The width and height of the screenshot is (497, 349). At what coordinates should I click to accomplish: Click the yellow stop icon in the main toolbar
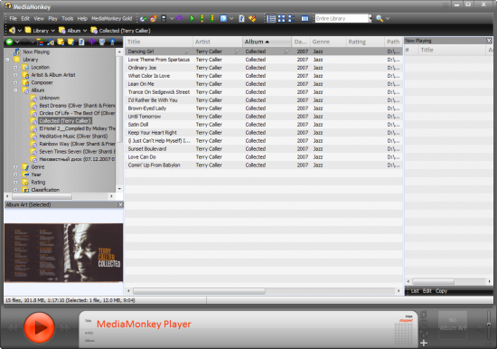(211, 18)
